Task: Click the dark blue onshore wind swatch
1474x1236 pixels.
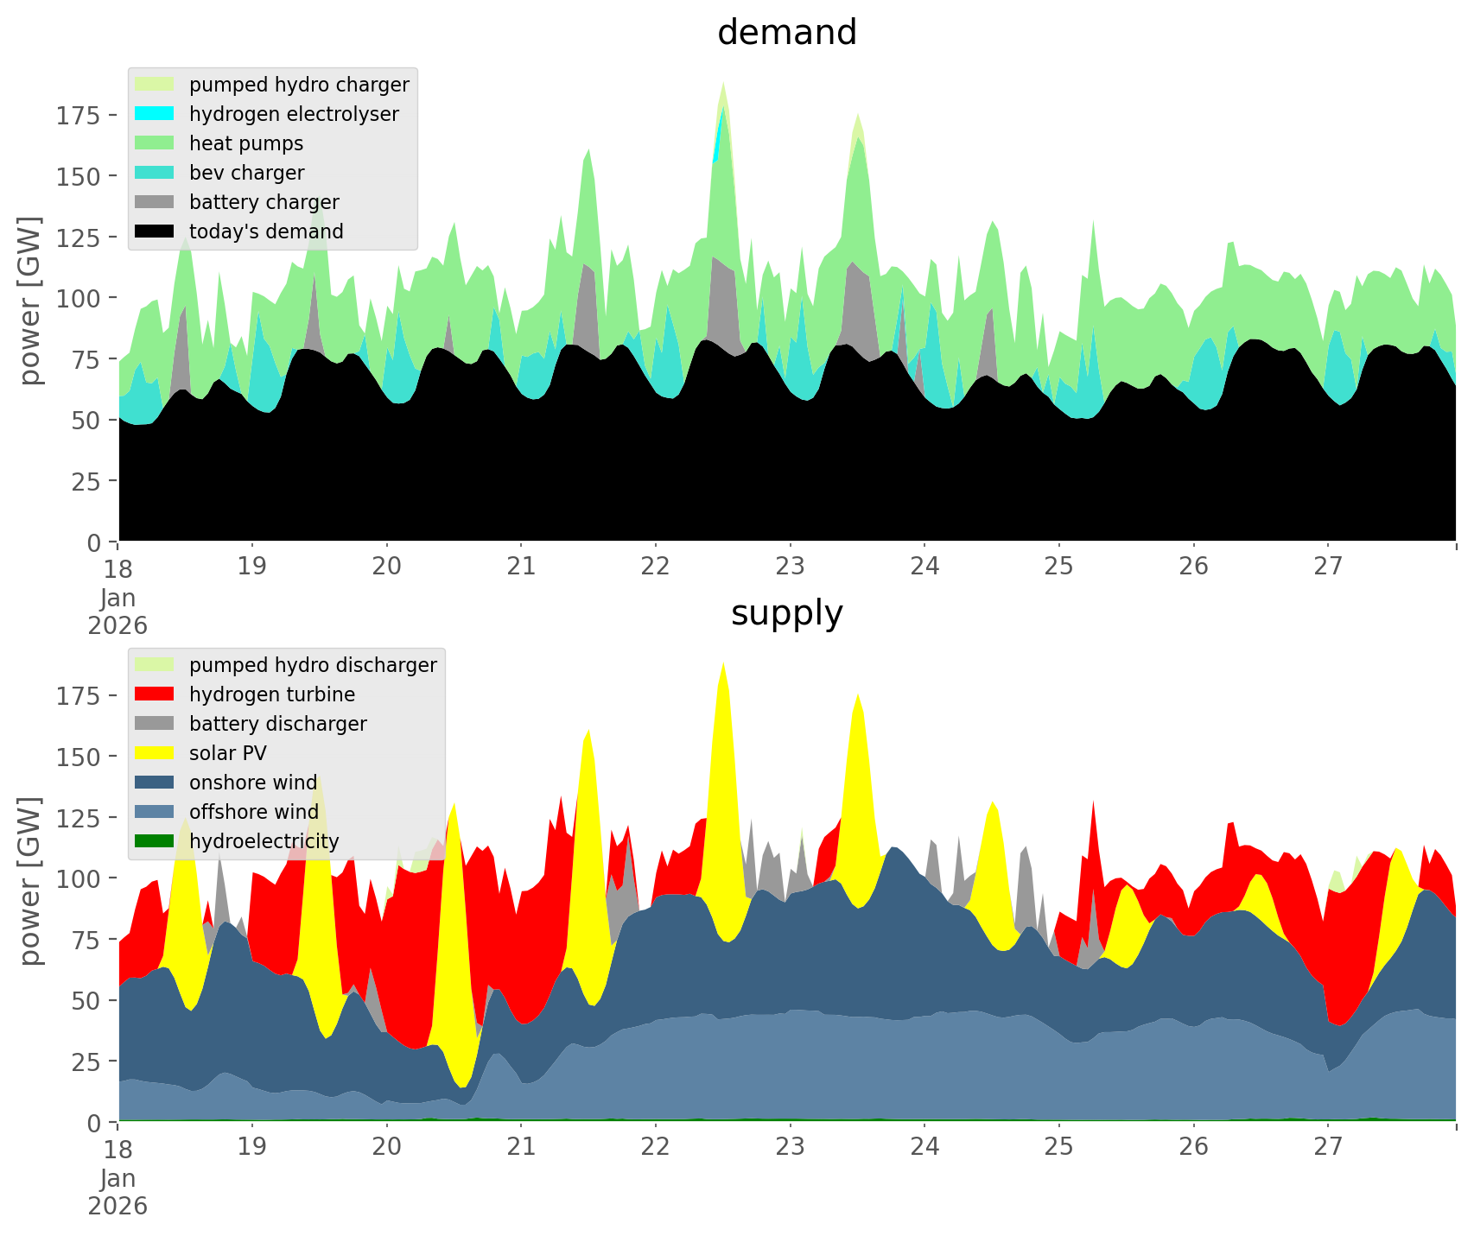Action: tap(156, 783)
